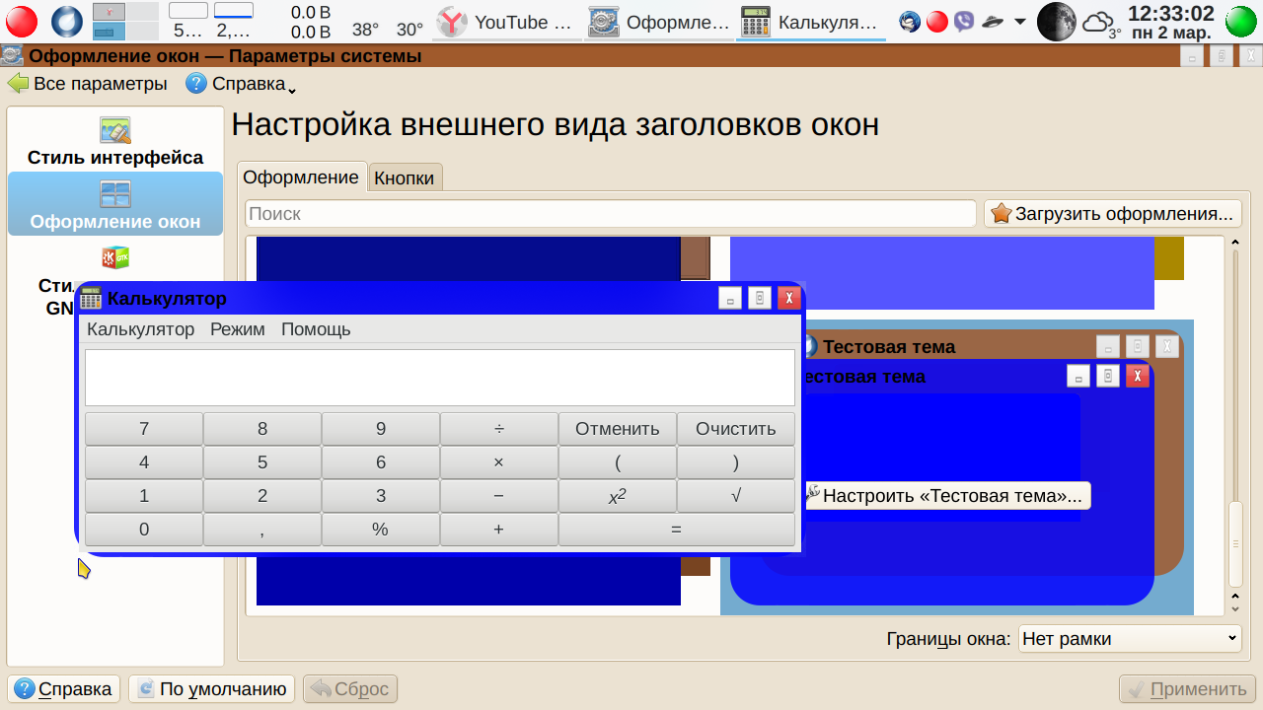Click the Настроить «Тестовая тема» button
Viewport: 1263px width, 710px height.
(948, 496)
